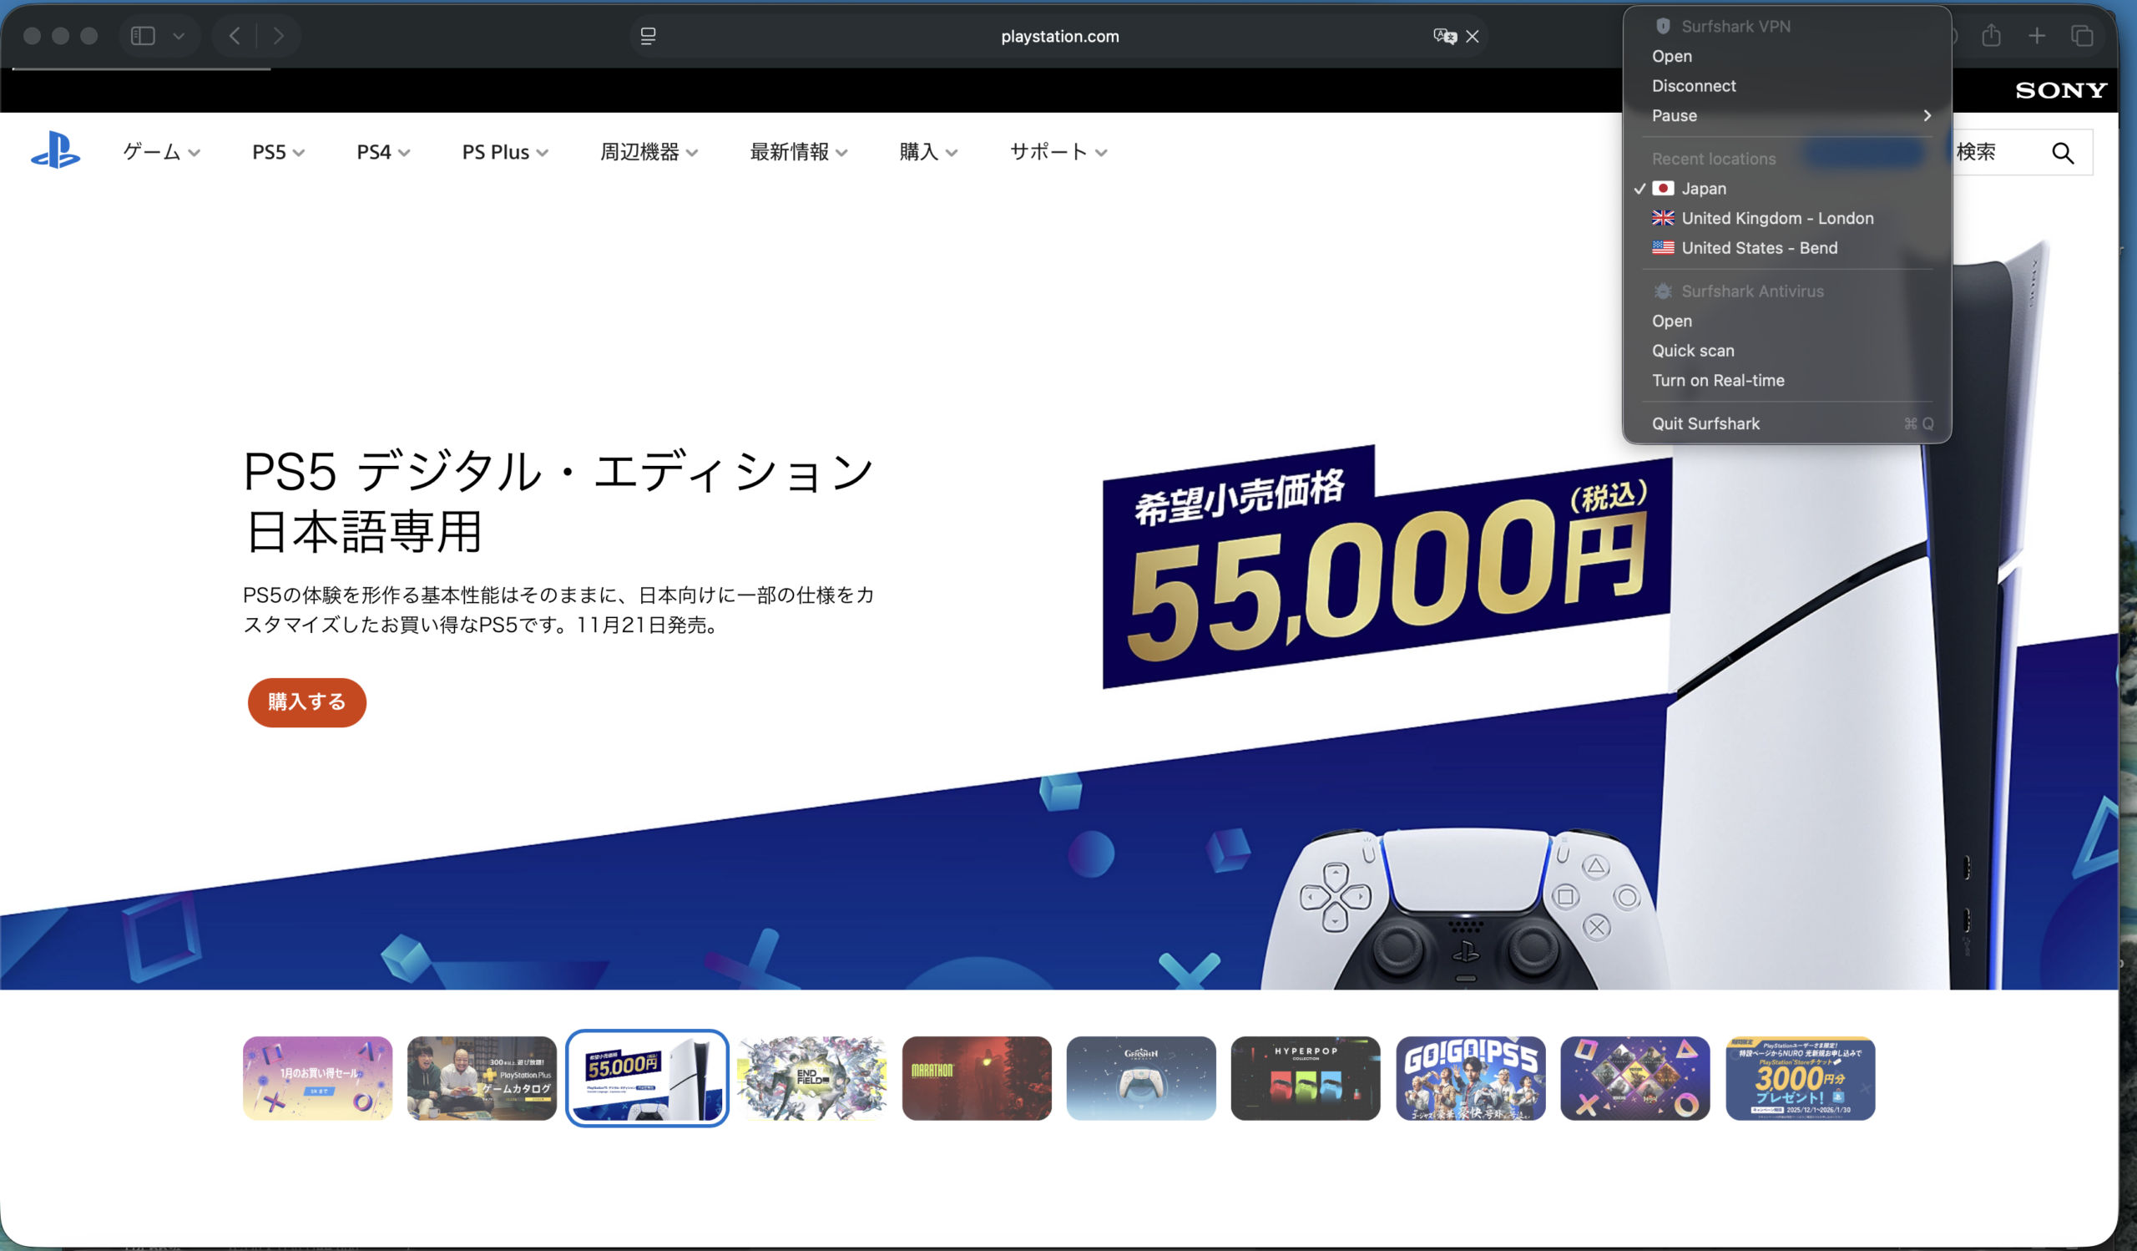This screenshot has width=2137, height=1251.
Task: Expand the 周辺機器 navigation menu
Action: click(x=649, y=152)
